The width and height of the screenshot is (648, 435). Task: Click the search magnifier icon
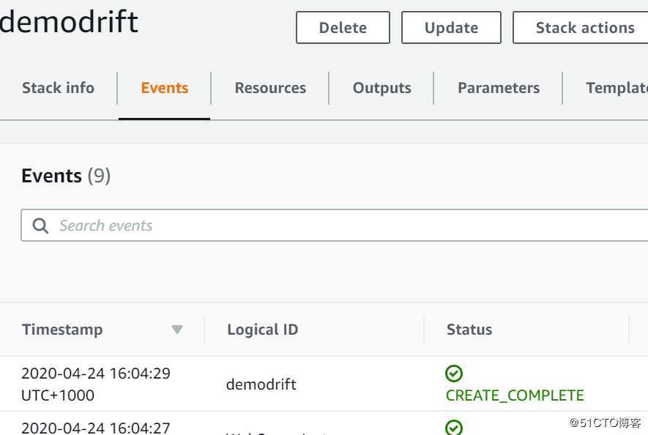pyautogui.click(x=41, y=226)
